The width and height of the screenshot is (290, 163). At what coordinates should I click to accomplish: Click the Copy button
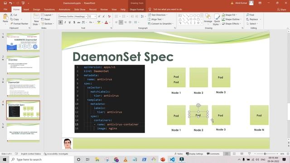14,19
